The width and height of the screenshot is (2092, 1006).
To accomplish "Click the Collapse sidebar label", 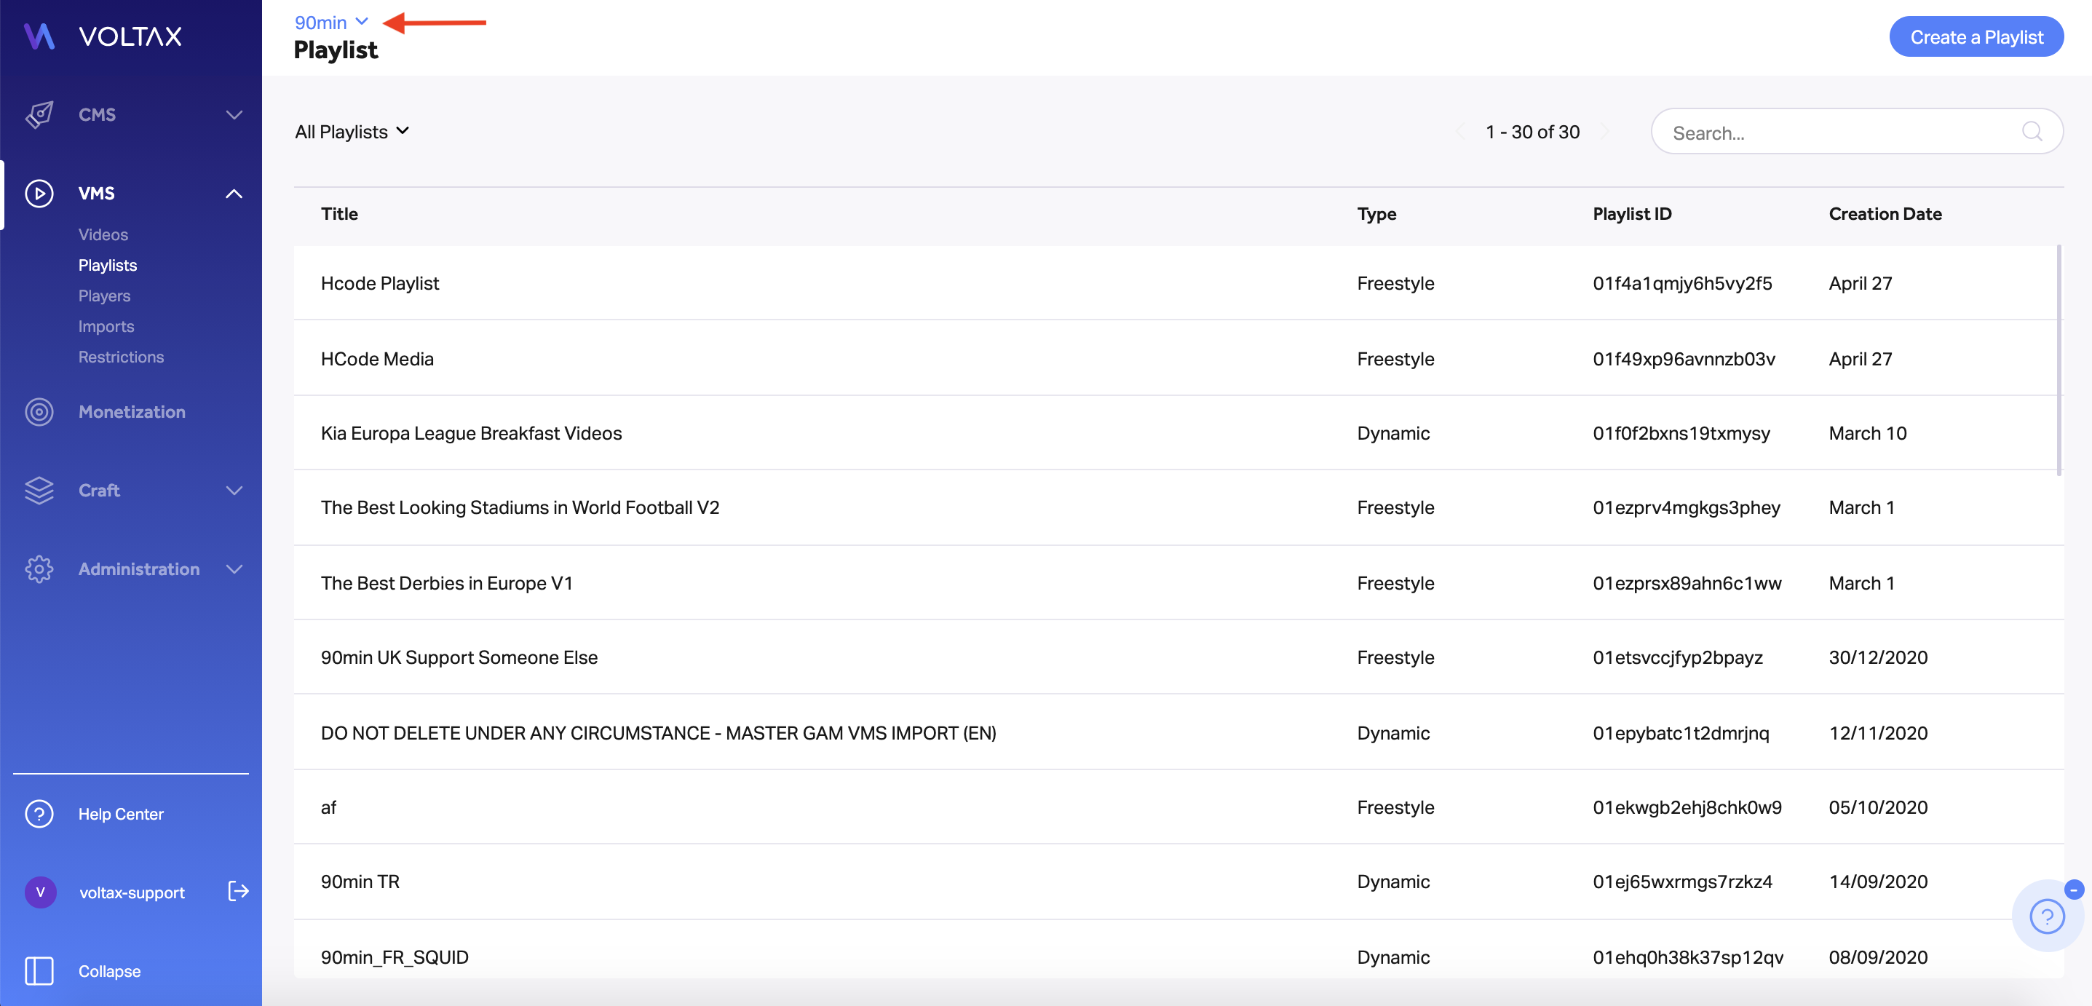I will [x=110, y=971].
